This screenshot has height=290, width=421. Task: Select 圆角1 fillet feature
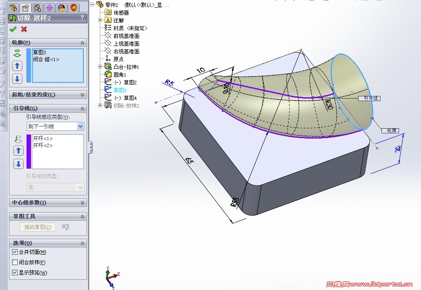(120, 74)
